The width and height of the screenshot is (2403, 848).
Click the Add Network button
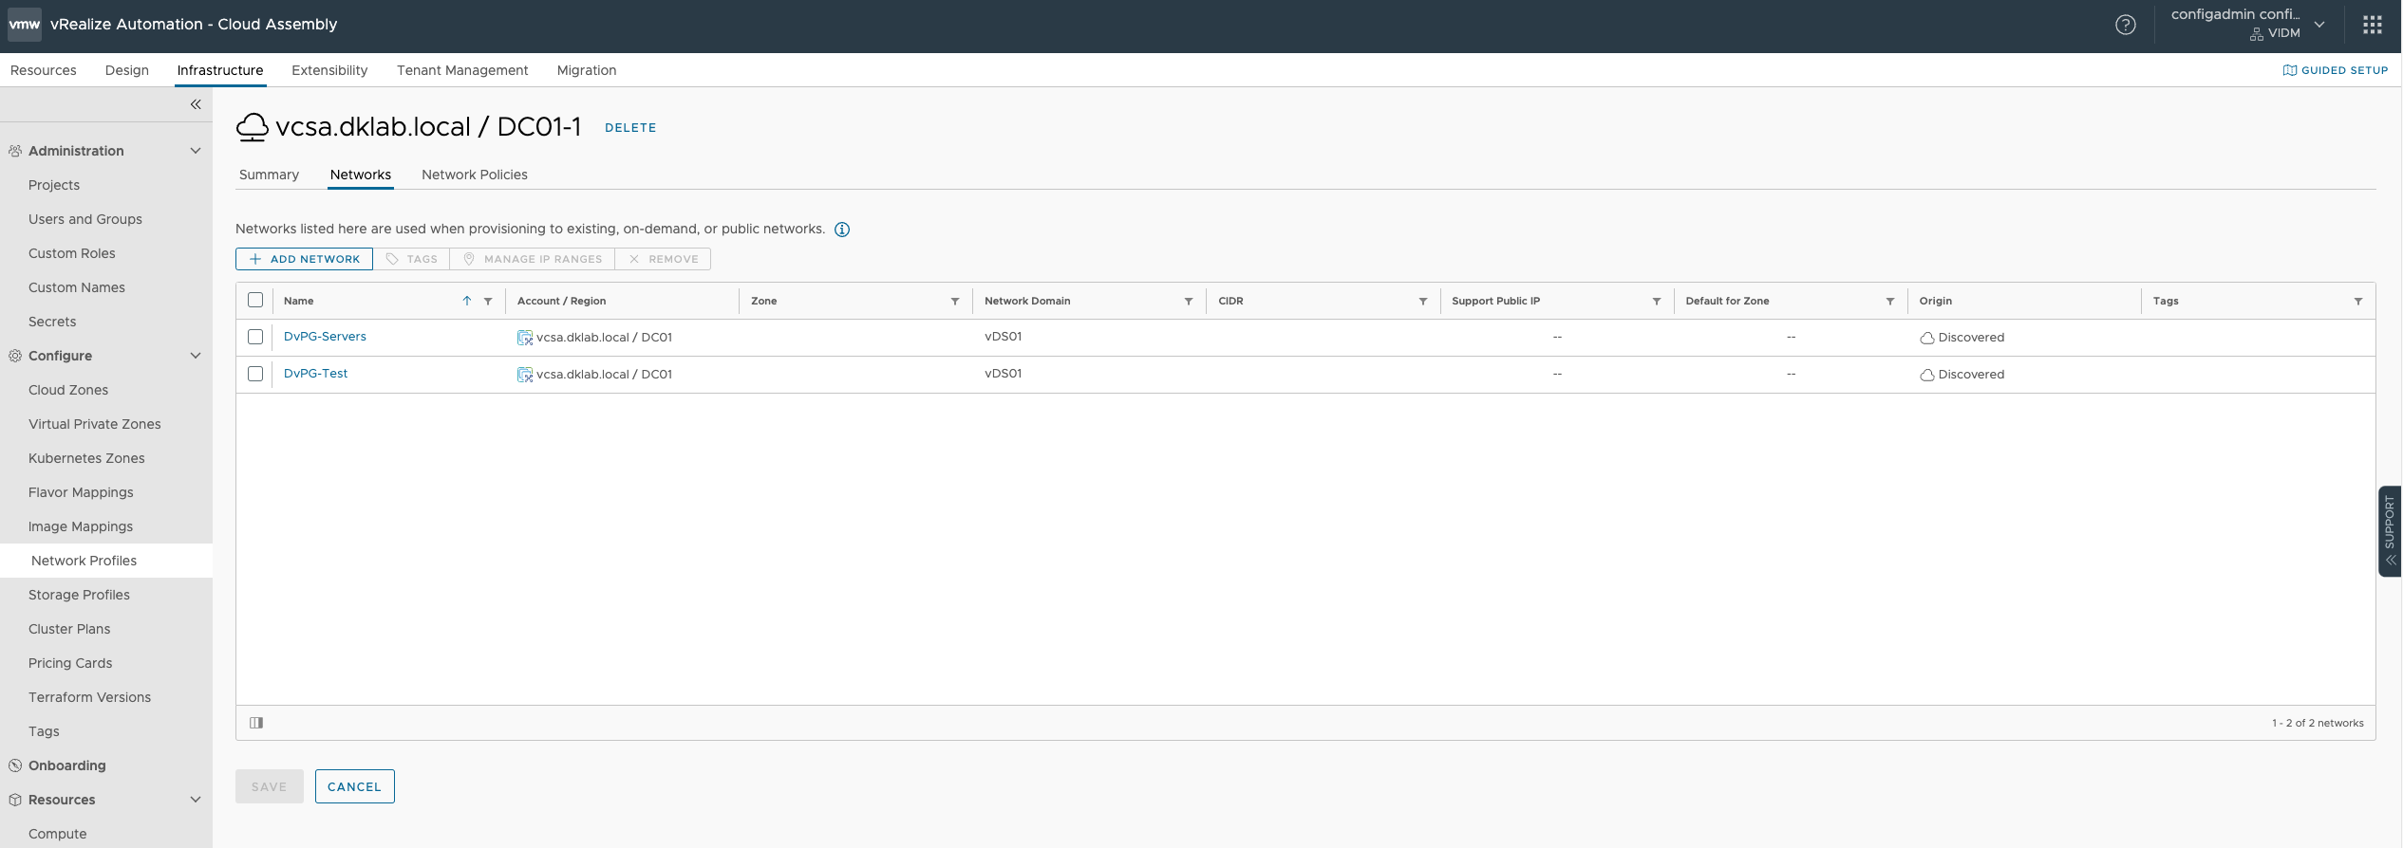(304, 259)
